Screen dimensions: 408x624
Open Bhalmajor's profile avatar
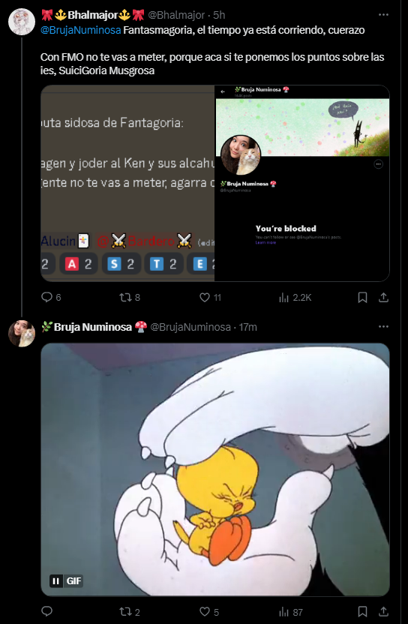[x=22, y=22]
